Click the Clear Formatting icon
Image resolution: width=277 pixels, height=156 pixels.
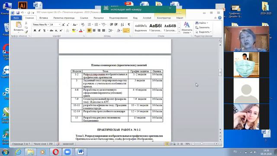point(83,25)
